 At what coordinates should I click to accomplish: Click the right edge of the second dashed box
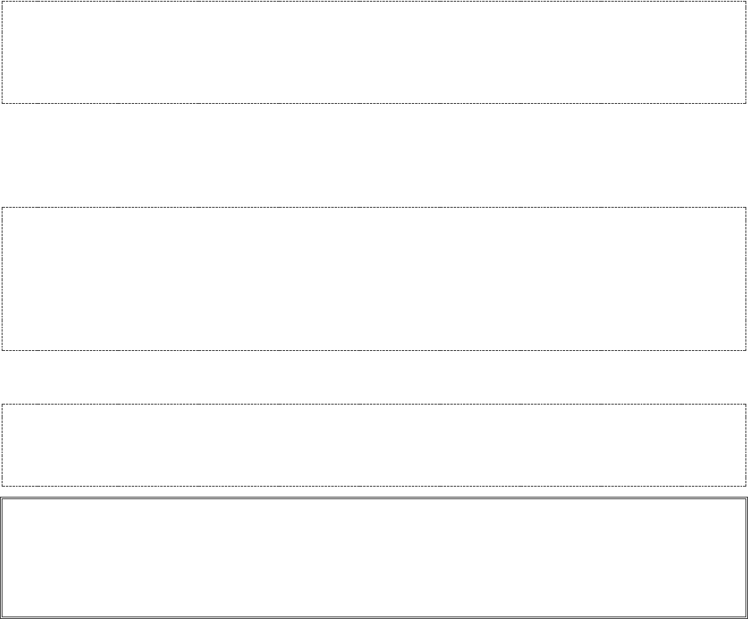click(745, 278)
